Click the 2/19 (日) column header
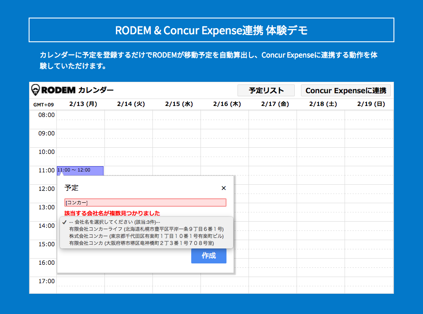 (371, 104)
